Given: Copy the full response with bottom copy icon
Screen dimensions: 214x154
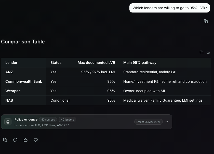Looking at the screenshot, I should [x=5, y=140].
